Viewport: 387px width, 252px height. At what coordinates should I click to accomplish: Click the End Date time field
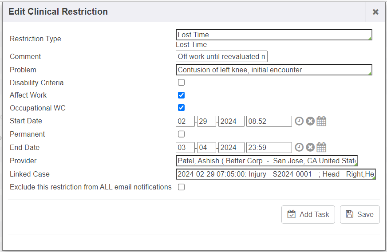pos(269,148)
